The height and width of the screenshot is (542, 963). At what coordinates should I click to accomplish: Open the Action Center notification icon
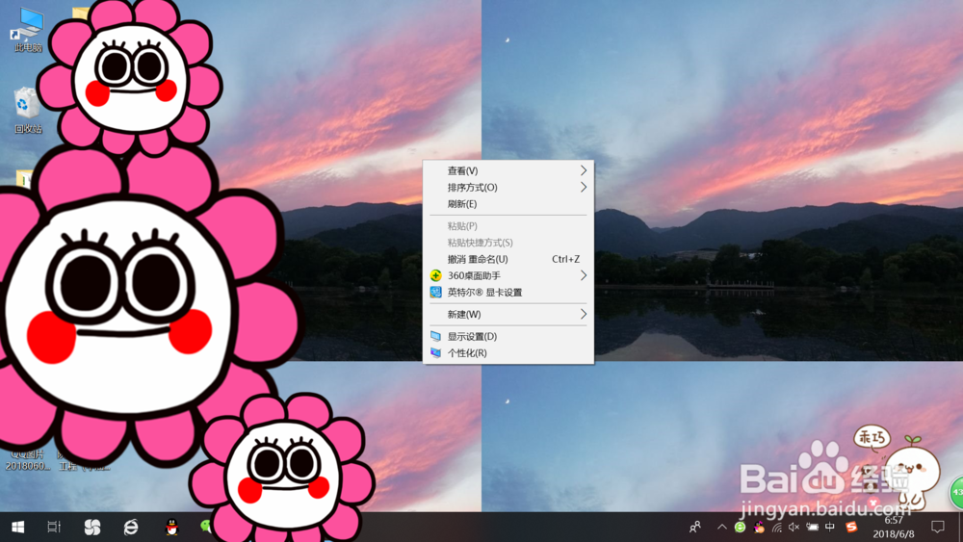pos(938,527)
